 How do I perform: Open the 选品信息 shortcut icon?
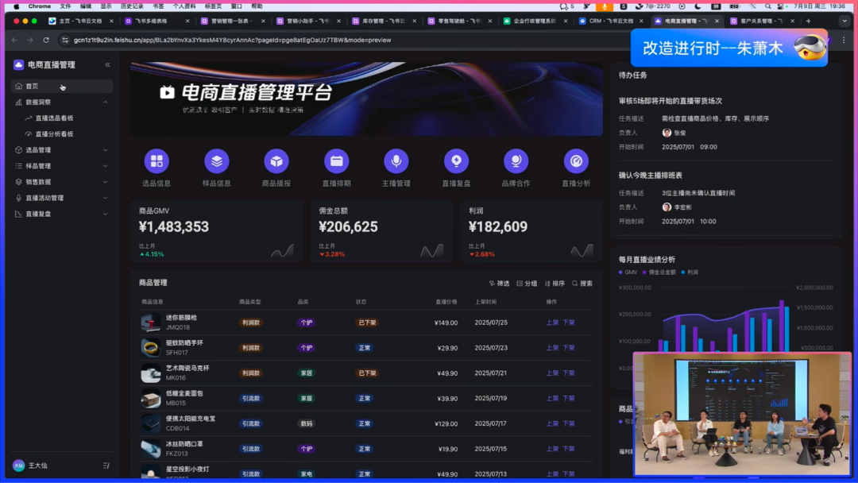click(x=157, y=160)
